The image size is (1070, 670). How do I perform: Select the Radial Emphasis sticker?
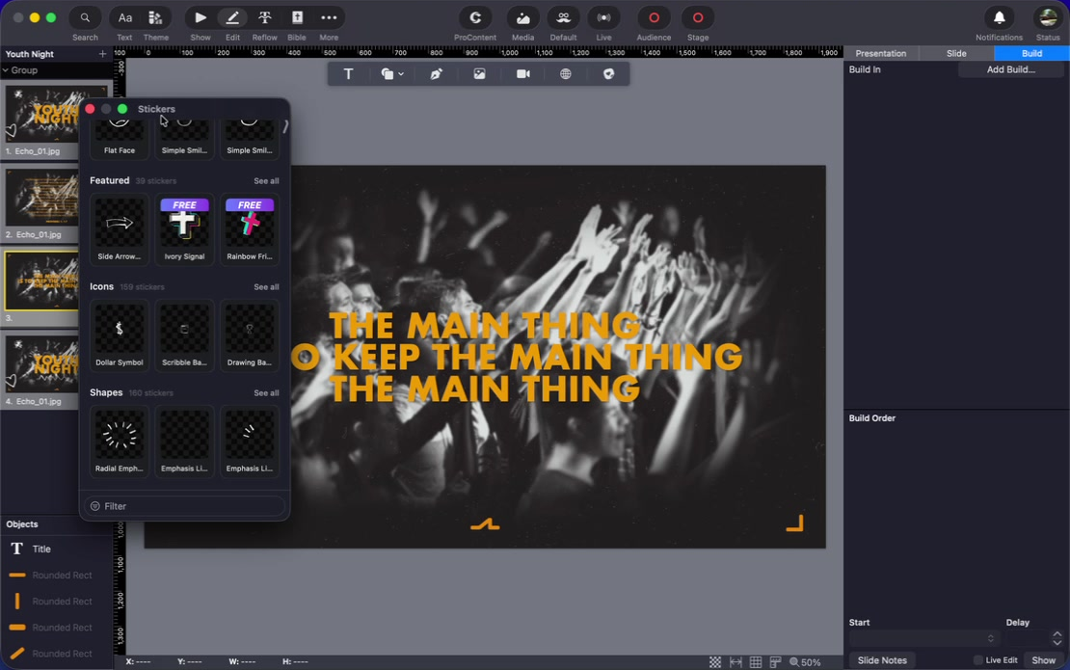coord(120,441)
